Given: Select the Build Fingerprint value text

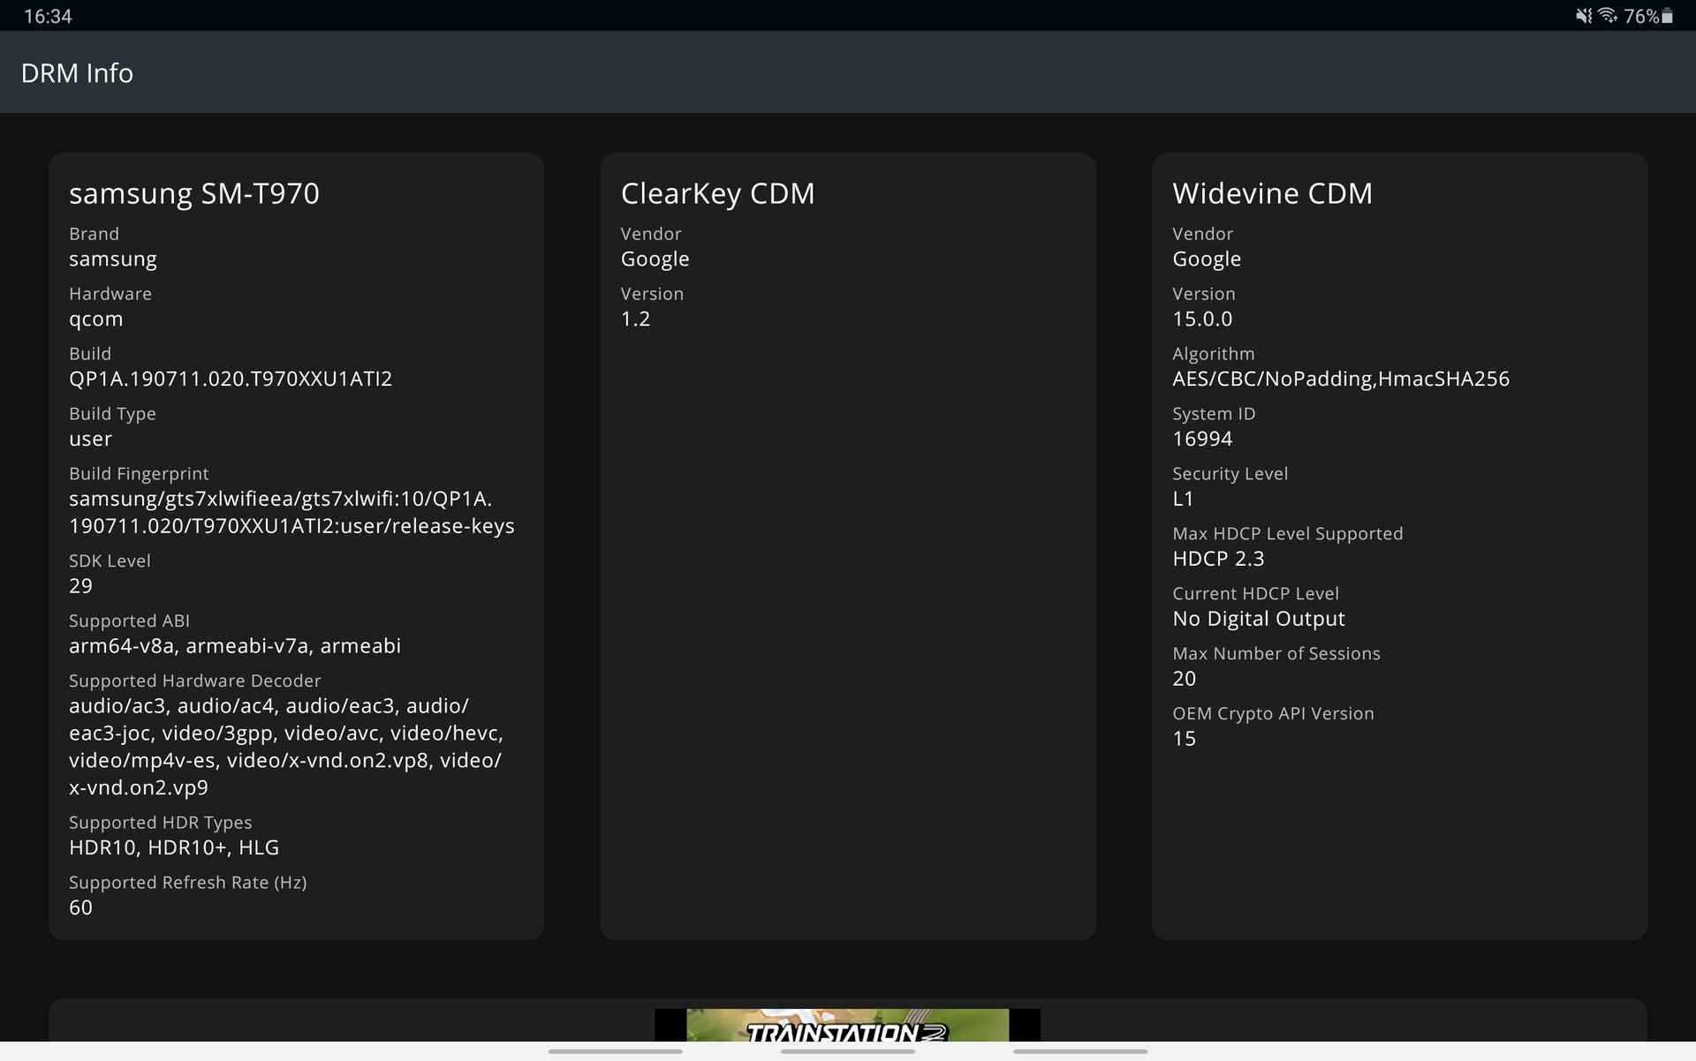Looking at the screenshot, I should coord(291,512).
